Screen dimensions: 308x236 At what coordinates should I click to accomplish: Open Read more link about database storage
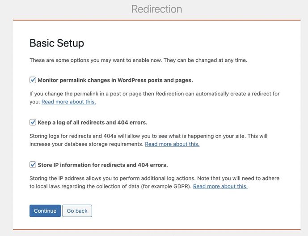[x=172, y=144]
